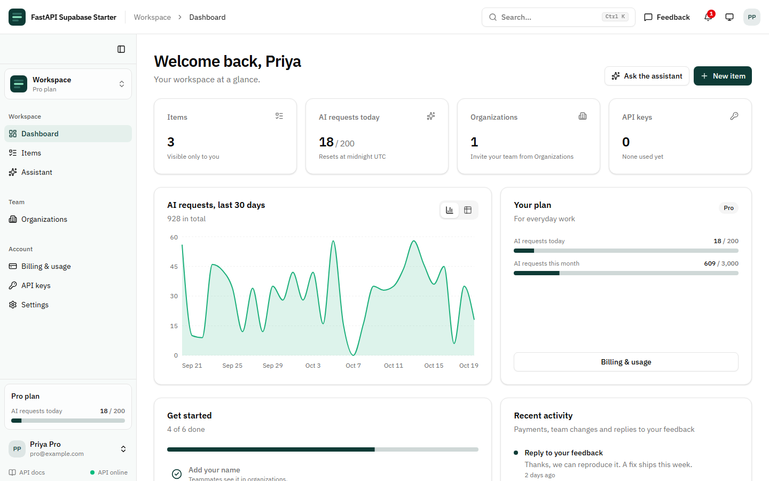Click the API online status indicator
The height and width of the screenshot is (481, 769).
click(x=109, y=472)
